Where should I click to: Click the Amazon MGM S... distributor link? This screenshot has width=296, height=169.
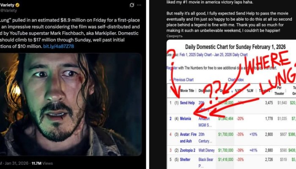(x=205, y=122)
